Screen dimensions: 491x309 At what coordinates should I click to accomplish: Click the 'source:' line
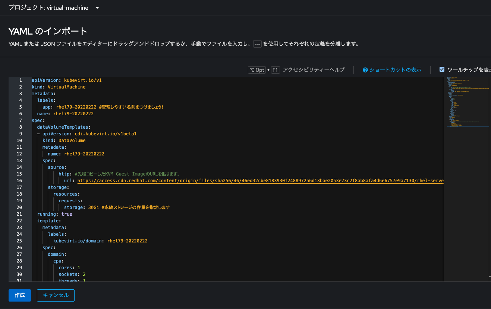pyautogui.click(x=57, y=167)
